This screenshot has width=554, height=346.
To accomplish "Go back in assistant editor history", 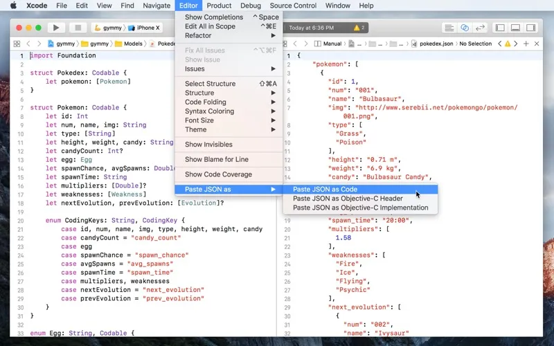I will [295, 44].
